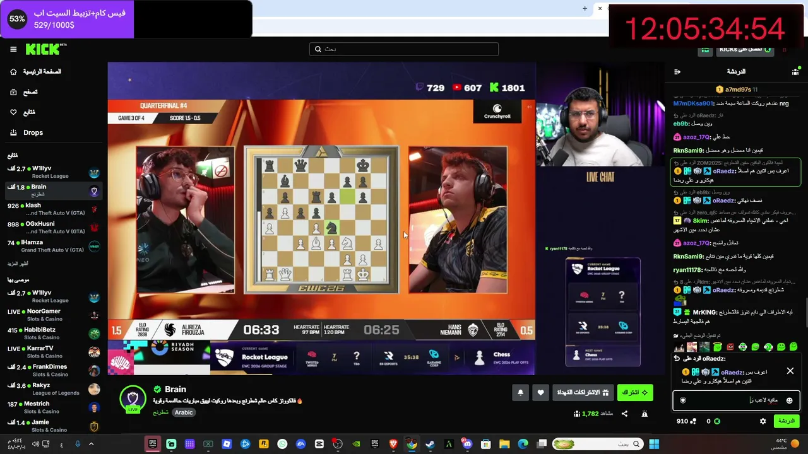Screen dimensions: 808x454
Task: Go to the home page sidebar item
Action: [x=36, y=72]
